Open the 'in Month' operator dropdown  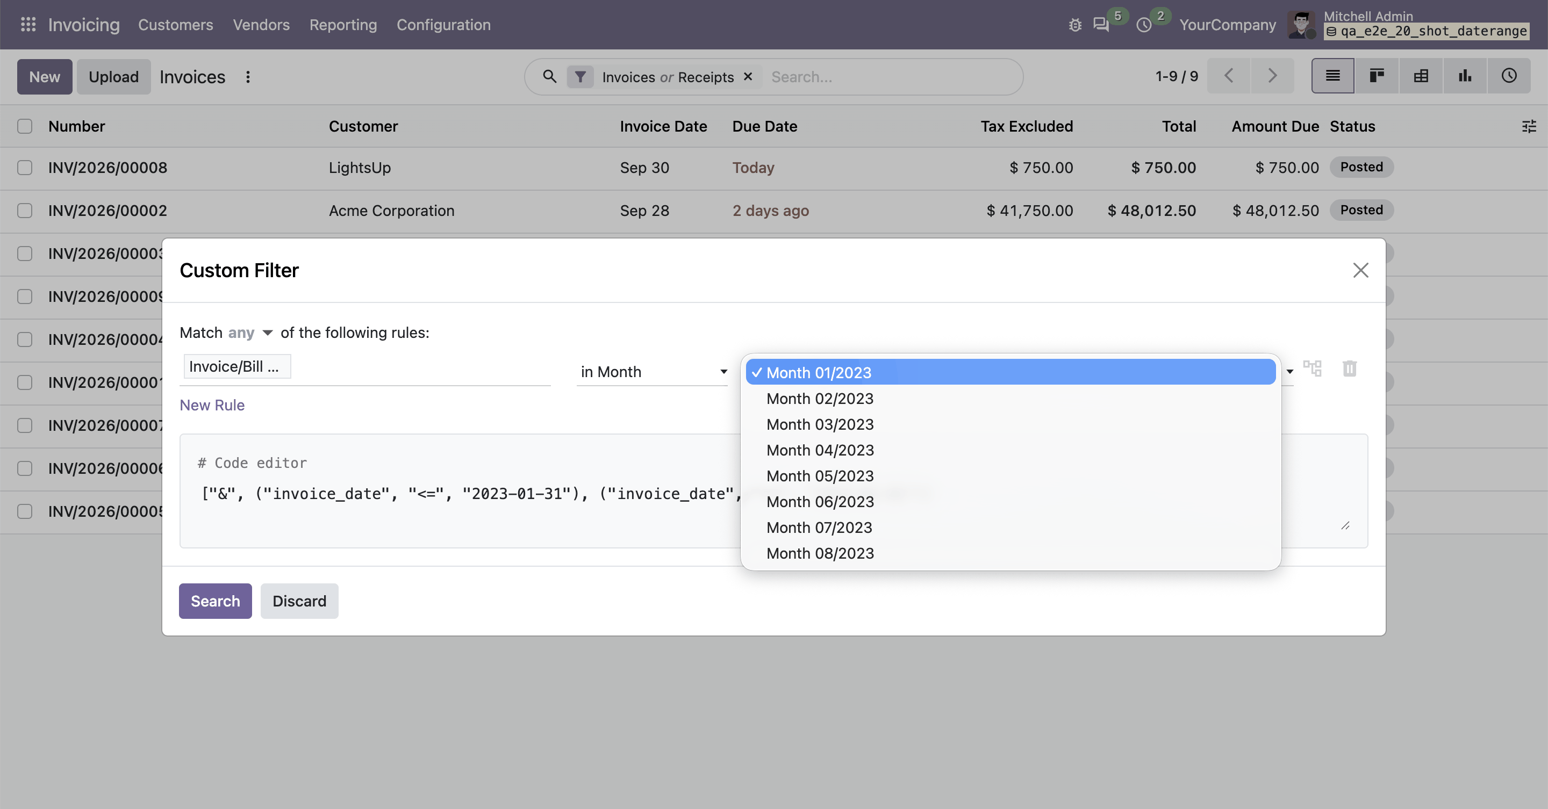pyautogui.click(x=653, y=372)
